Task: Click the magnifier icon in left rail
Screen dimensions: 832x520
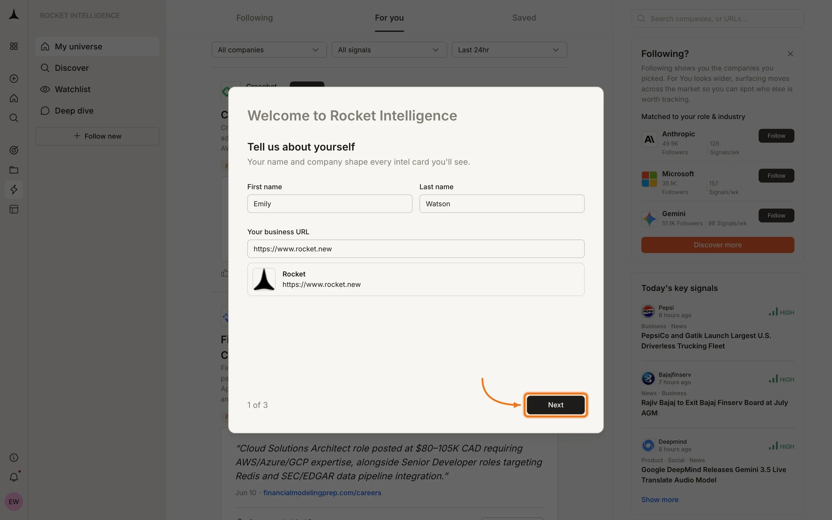Action: coord(14,118)
